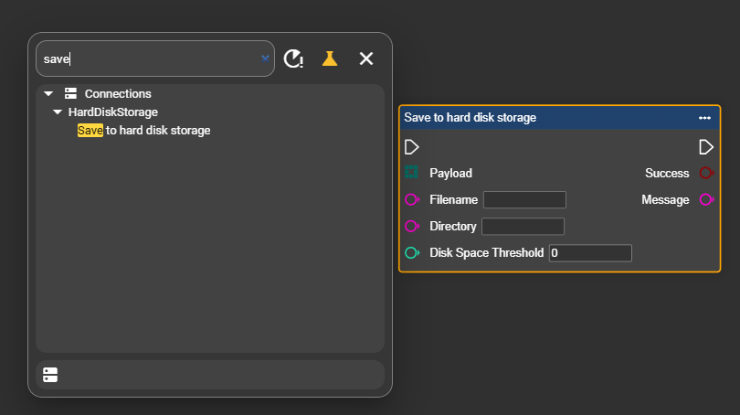Select Save to hard disk storage result
The height and width of the screenshot is (415, 740).
144,131
